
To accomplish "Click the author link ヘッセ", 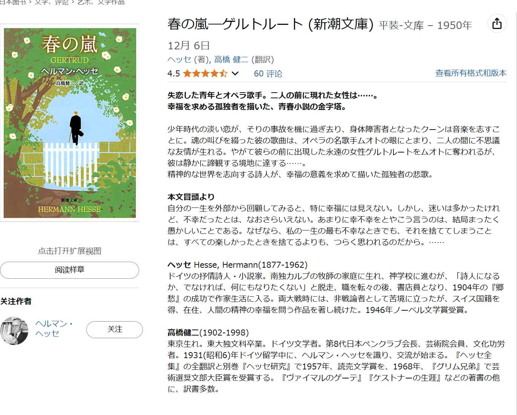I will pyautogui.click(x=179, y=60).
